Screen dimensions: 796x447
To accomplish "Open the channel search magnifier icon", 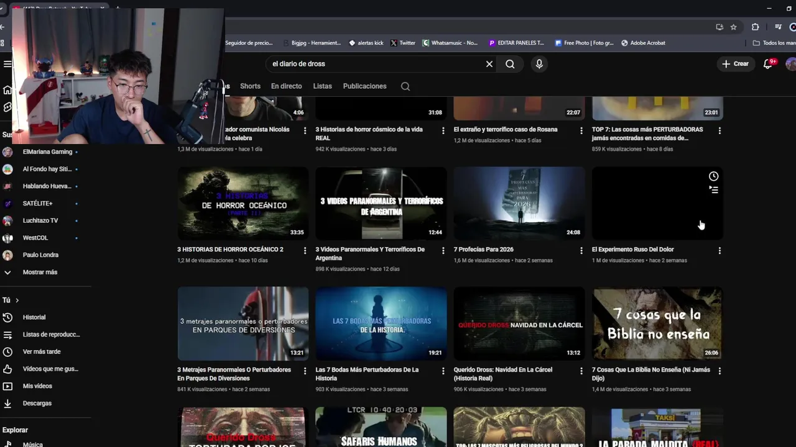I will [x=405, y=86].
